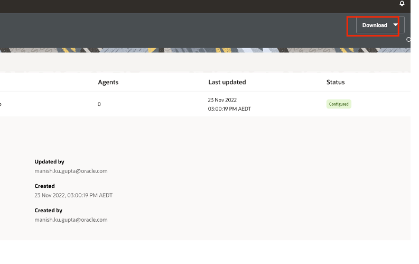The width and height of the screenshot is (419, 264).
Task: Click the email under Created by
Action: [71, 220]
